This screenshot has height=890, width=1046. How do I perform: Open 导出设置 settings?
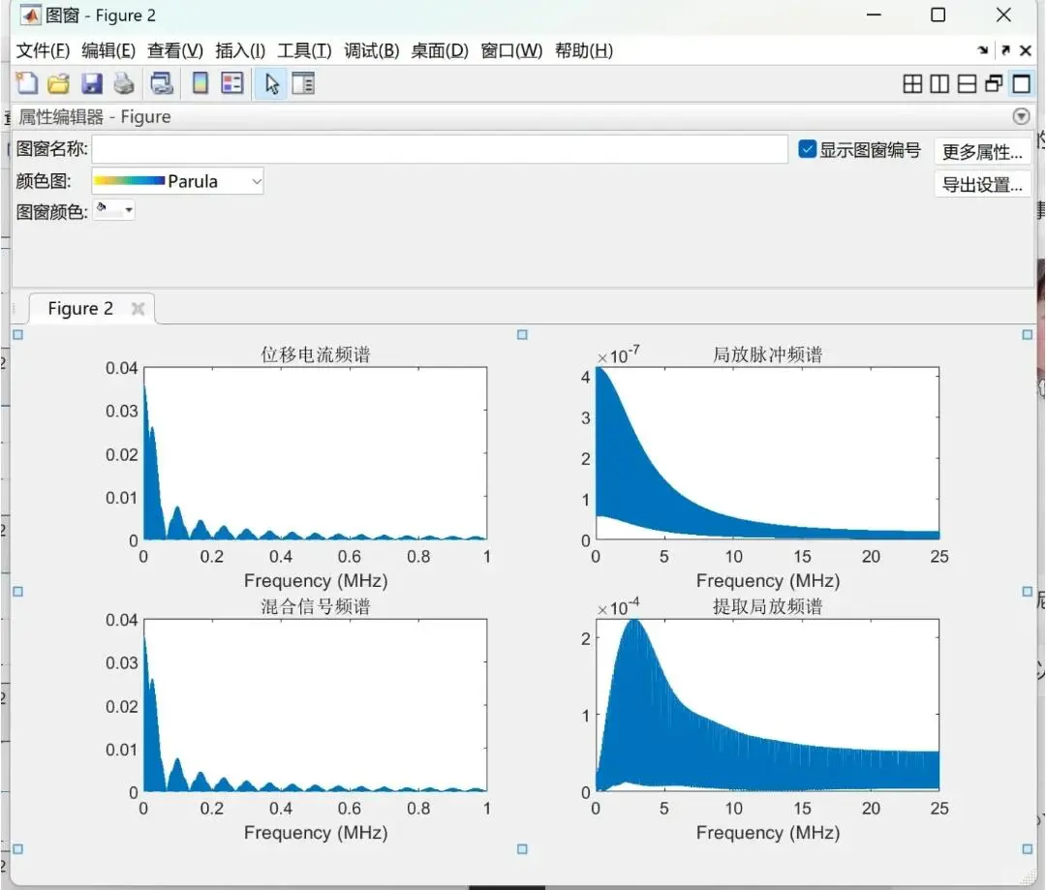tap(981, 184)
